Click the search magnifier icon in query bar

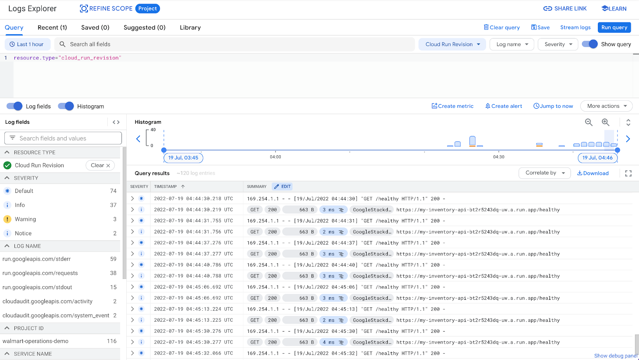pyautogui.click(x=62, y=44)
